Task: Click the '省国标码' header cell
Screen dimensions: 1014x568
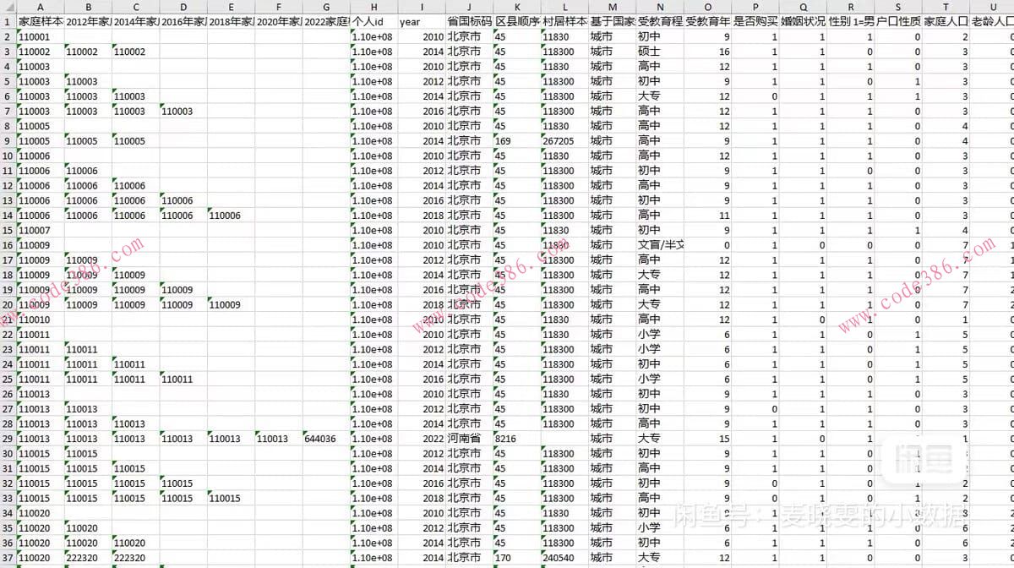Action: pyautogui.click(x=469, y=21)
